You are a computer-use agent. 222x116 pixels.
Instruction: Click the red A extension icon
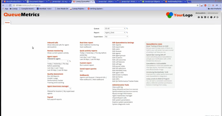pyautogui.click(x=213, y=5)
